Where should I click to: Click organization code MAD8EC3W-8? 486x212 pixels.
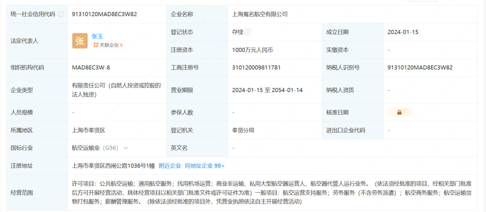click(x=91, y=68)
